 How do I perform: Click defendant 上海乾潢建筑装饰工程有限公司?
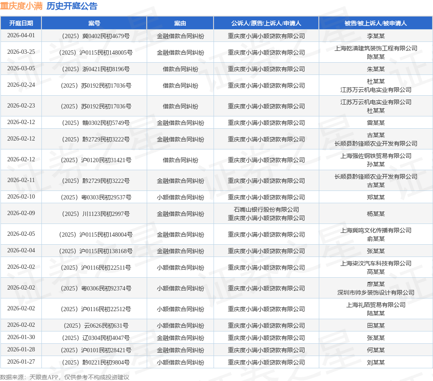tap(375, 48)
